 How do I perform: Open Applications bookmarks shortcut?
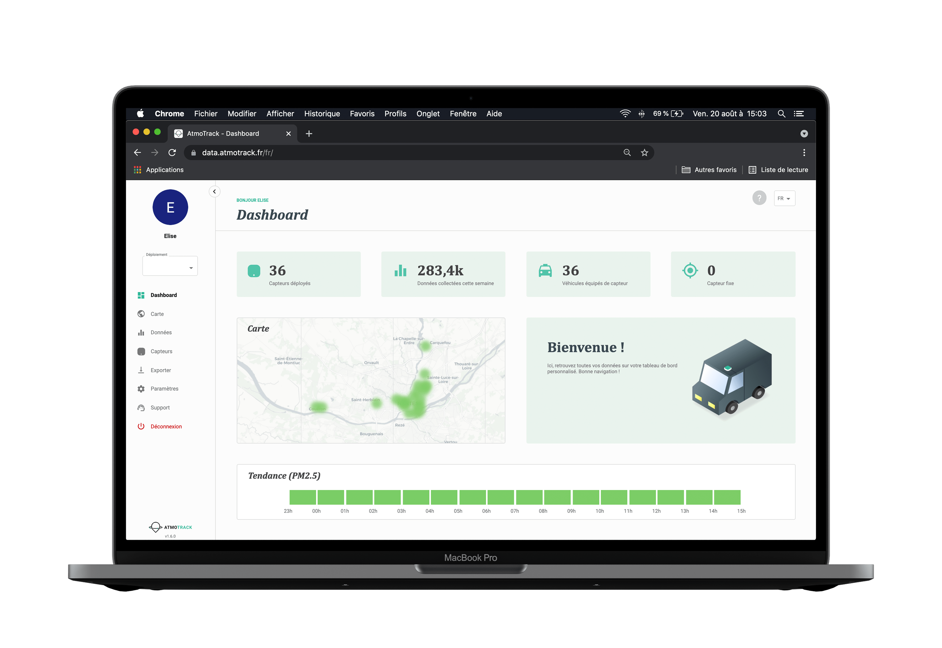click(x=159, y=170)
